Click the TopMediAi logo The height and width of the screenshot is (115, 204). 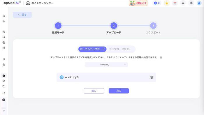(11, 3)
